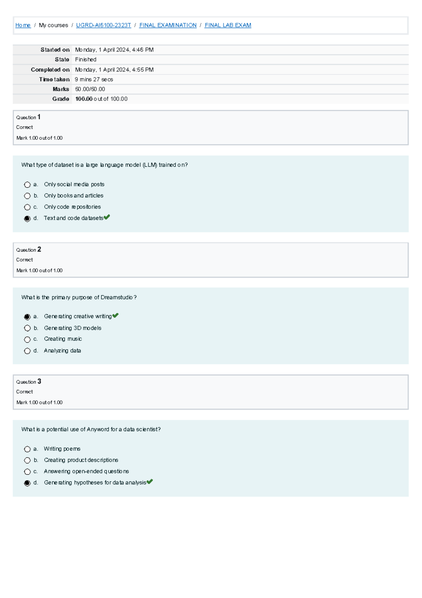
Task: Open the Home breadcrumb link
Action: click(x=22, y=25)
